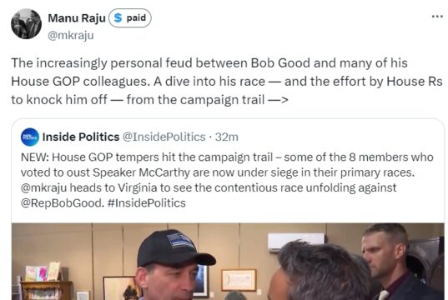Click the 'from the campaign trail' arrow text
448x300 pixels.
[207, 100]
